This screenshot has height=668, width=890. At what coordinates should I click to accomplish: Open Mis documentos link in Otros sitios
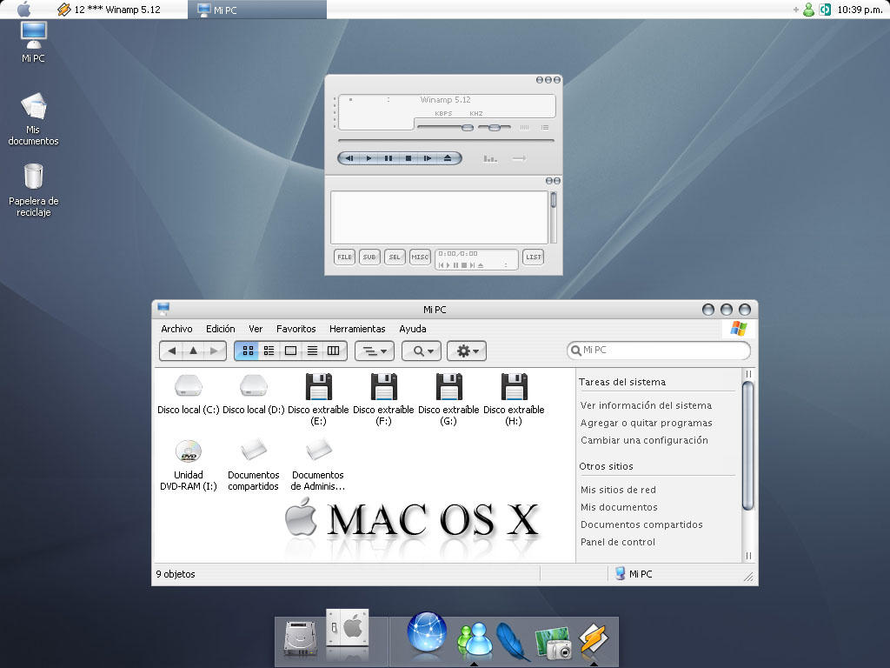coord(619,507)
